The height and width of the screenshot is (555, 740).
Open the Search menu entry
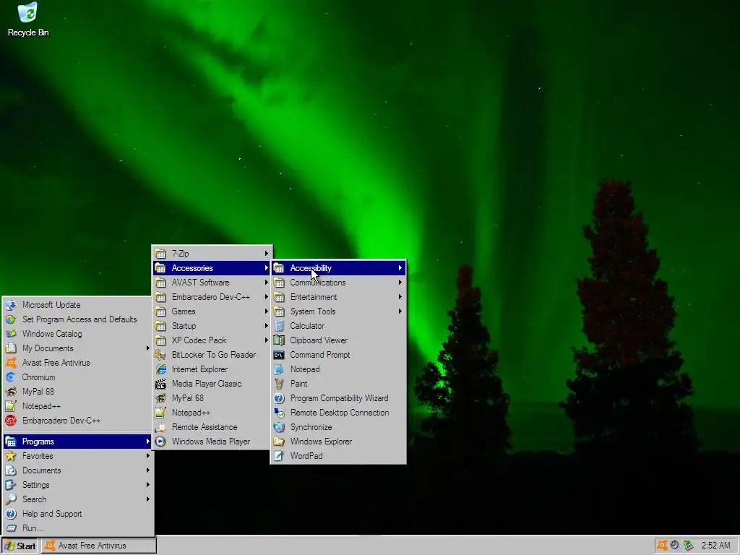78,499
